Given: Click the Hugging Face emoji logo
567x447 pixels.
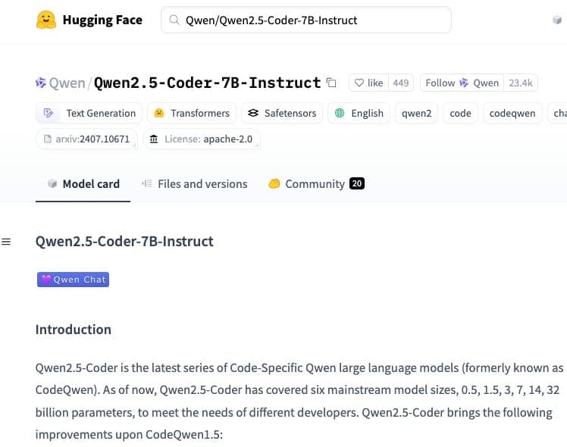Looking at the screenshot, I should point(46,20).
